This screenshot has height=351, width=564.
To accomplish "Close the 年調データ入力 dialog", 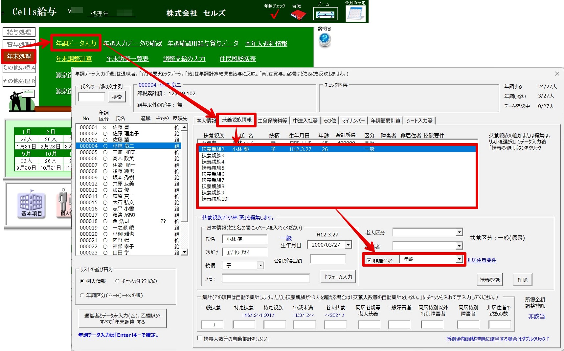I will point(557,74).
